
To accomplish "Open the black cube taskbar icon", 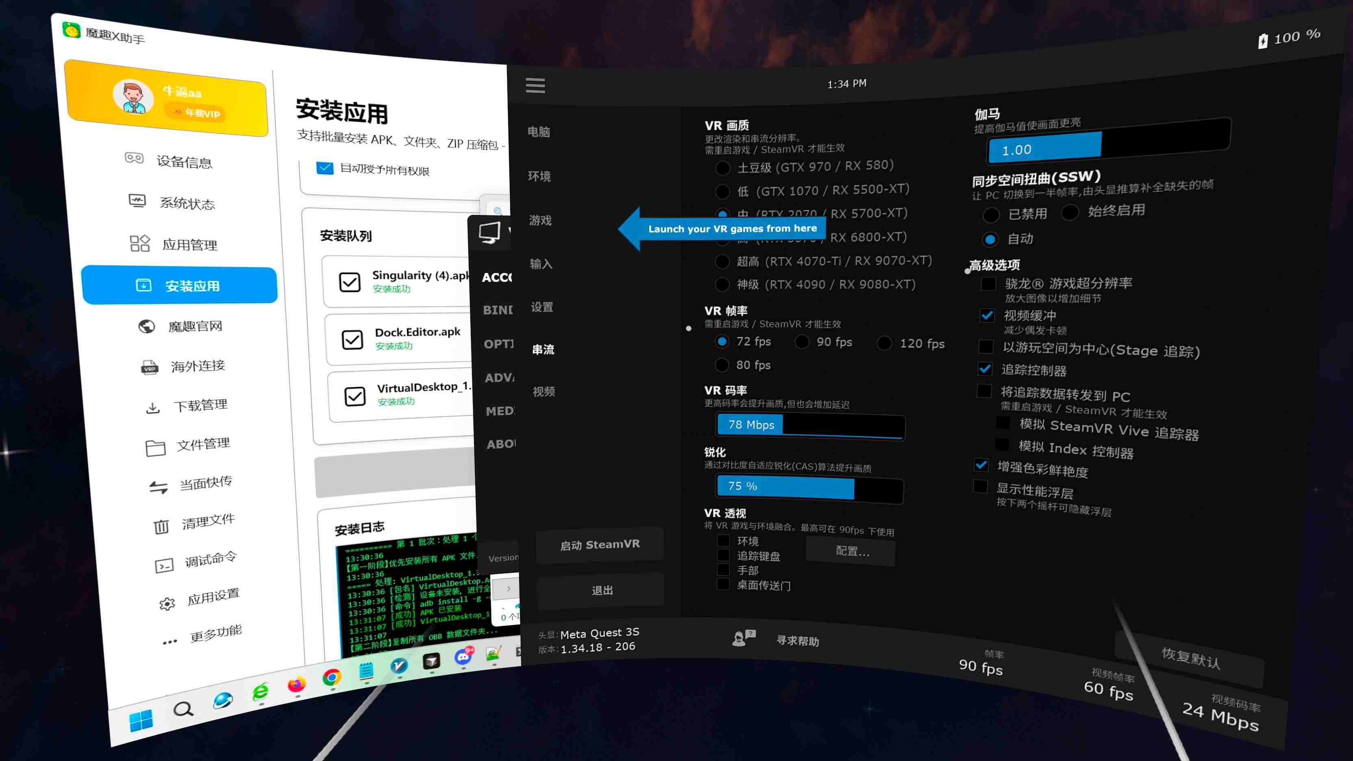I will pyautogui.click(x=431, y=661).
